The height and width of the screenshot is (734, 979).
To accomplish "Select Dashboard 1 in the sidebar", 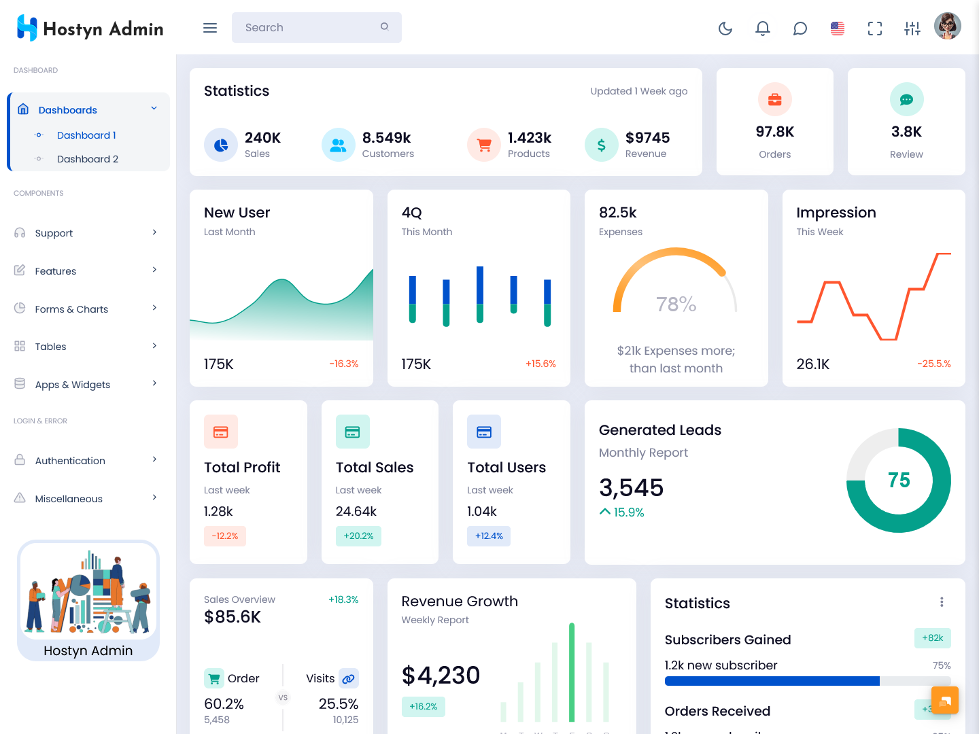I will [86, 135].
